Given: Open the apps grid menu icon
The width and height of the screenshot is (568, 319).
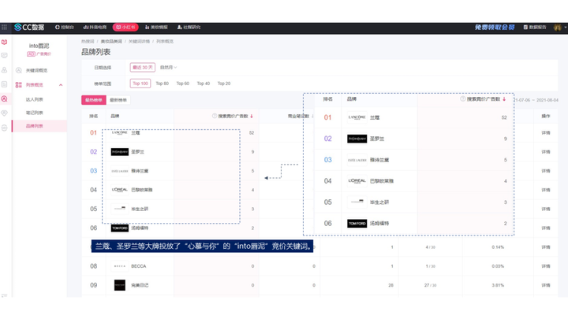Looking at the screenshot, I should pos(5,27).
